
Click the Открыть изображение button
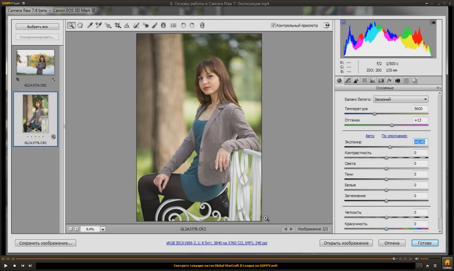(x=346, y=243)
